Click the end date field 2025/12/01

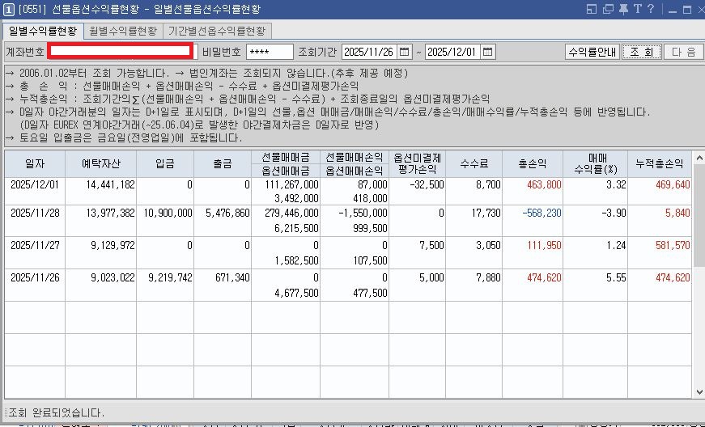452,52
